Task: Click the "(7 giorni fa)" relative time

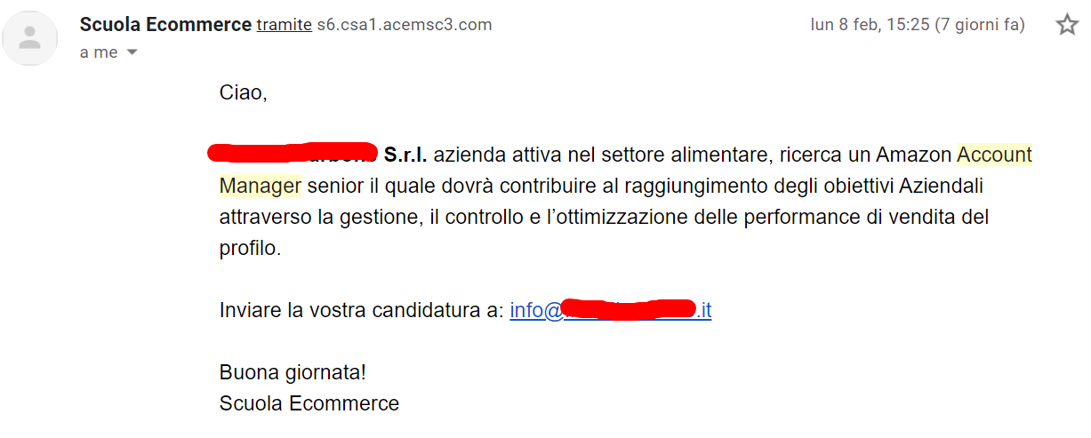Action: coord(980,25)
